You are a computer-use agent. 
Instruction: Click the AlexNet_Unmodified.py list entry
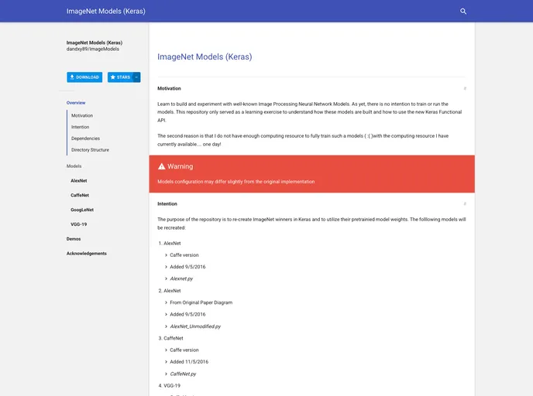(195, 326)
